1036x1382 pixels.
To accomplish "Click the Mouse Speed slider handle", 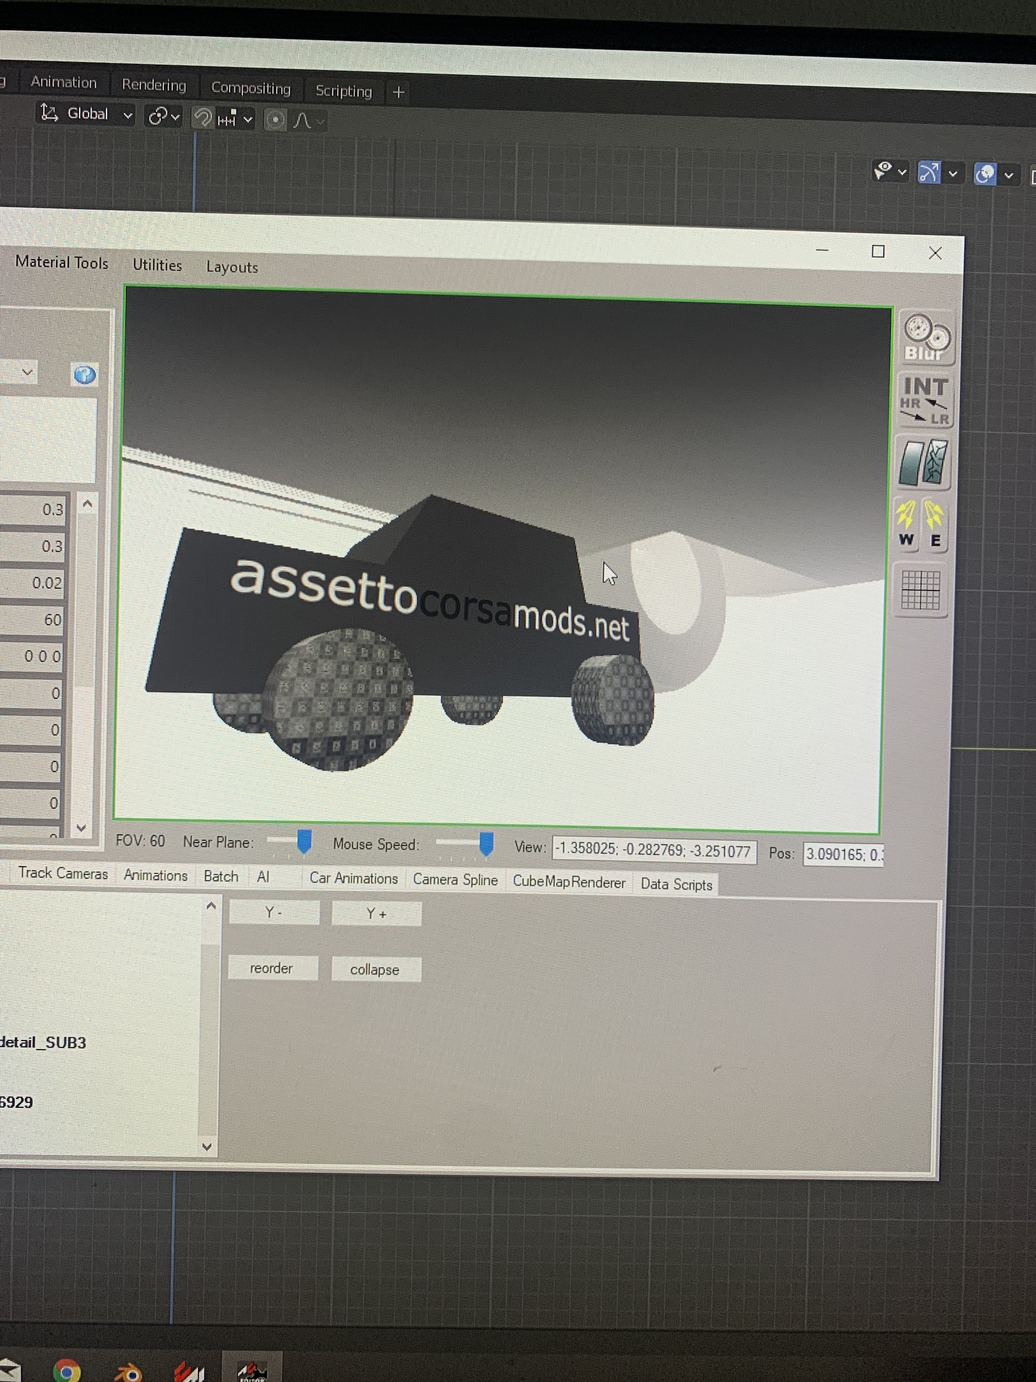I will [x=486, y=844].
